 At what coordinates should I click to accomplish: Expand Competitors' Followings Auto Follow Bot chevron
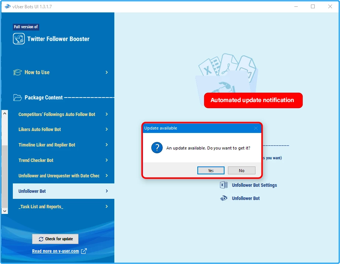107,114
